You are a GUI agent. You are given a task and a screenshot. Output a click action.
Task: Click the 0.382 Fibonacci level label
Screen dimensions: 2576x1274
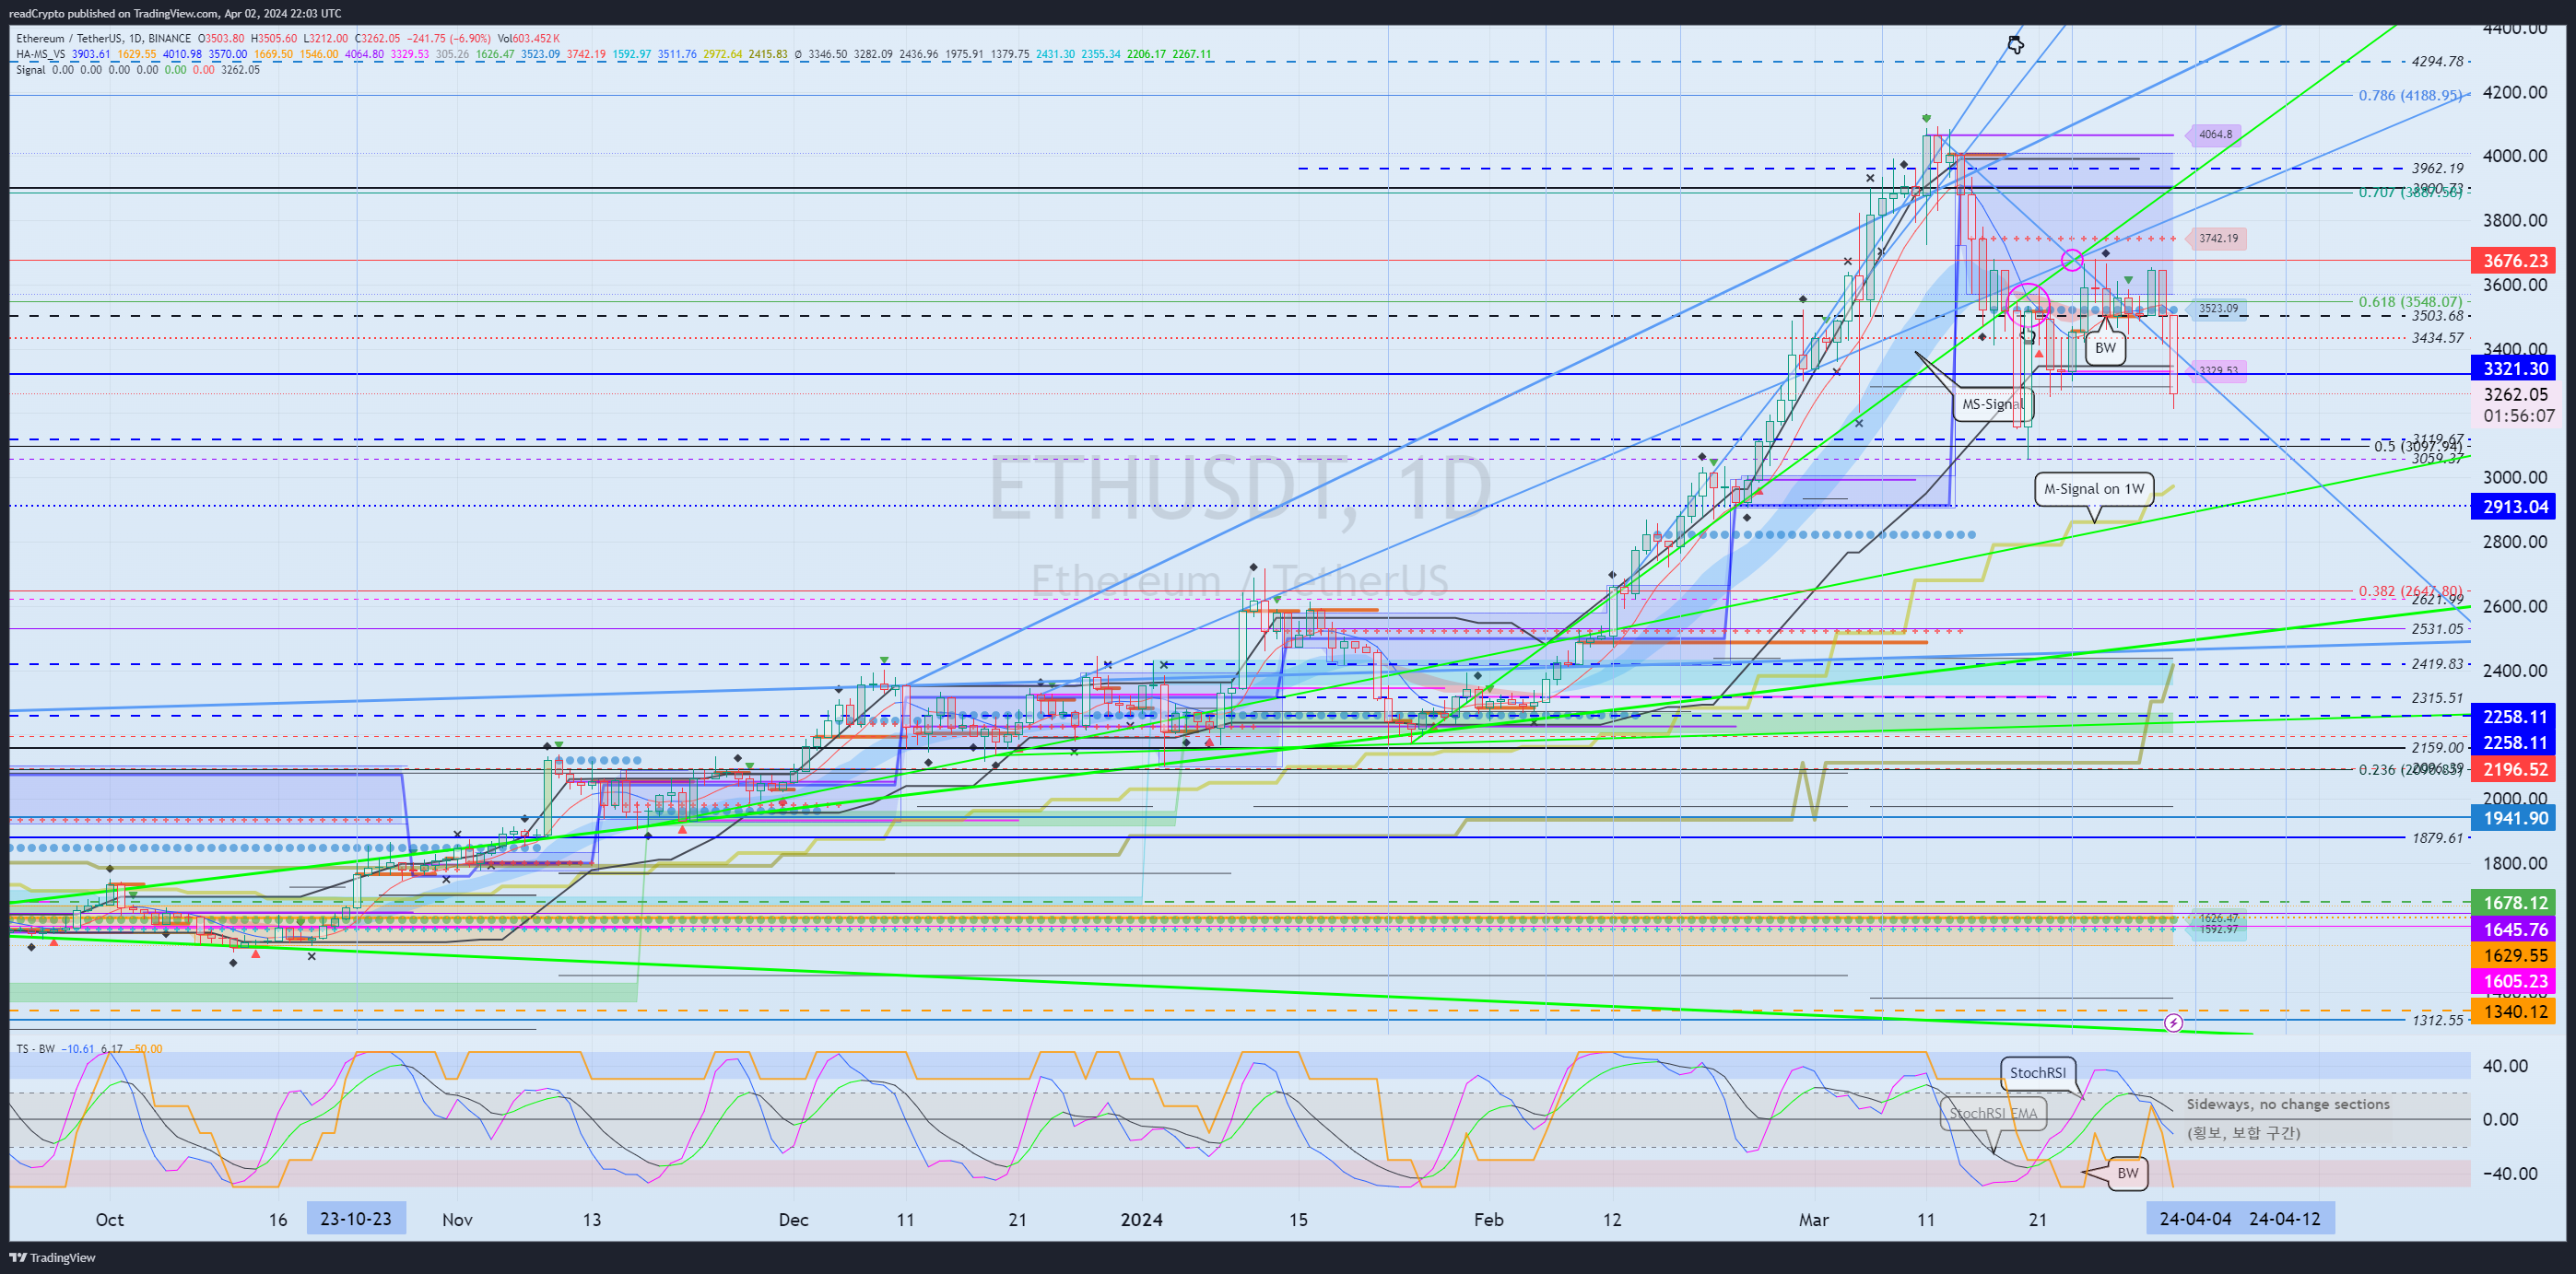[x=2410, y=591]
